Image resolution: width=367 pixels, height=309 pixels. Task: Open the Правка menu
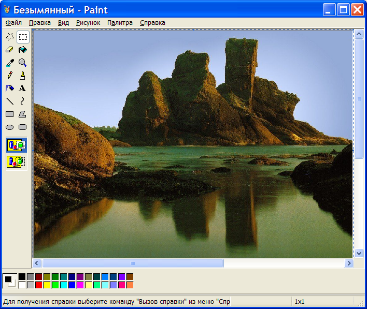pyautogui.click(x=40, y=23)
